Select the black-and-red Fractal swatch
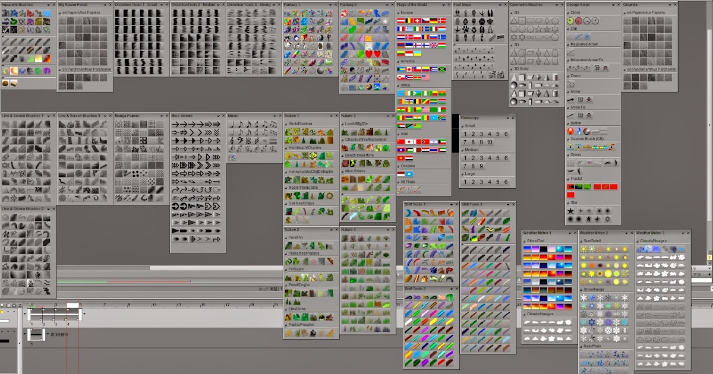 (570, 186)
